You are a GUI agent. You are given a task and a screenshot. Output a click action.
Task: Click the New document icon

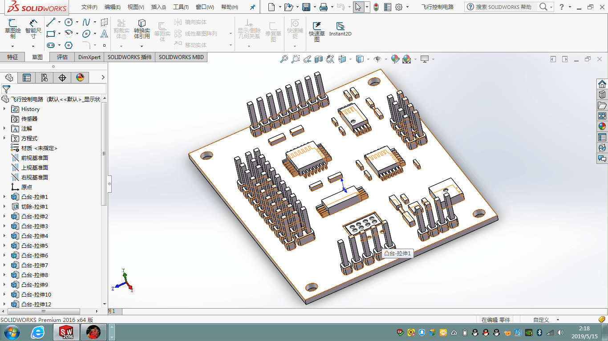click(272, 7)
